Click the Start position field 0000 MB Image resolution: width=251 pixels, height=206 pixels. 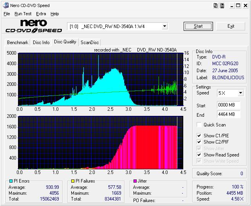(x=229, y=105)
